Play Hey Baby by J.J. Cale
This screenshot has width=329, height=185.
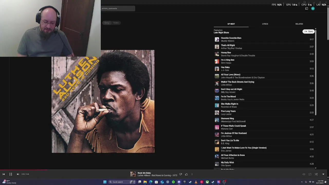(264, 69)
